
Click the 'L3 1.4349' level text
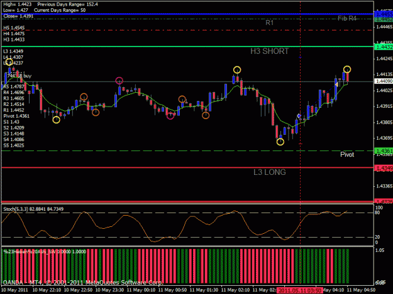pyautogui.click(x=13, y=51)
